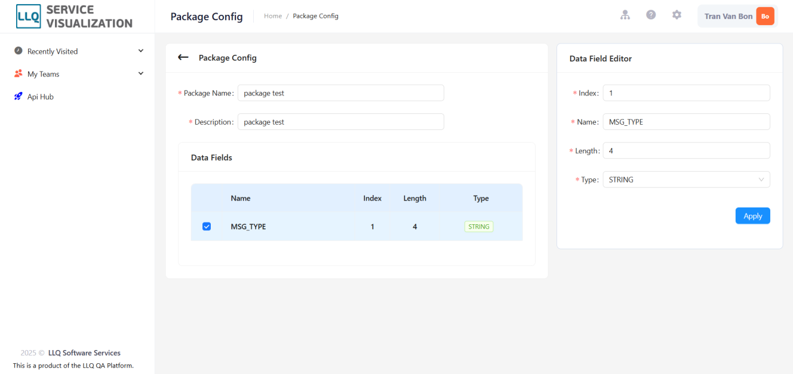Open Recently Visited sidebar menu

point(78,51)
